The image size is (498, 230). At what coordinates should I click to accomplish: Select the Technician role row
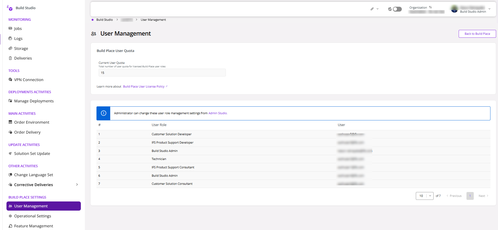(x=293, y=159)
